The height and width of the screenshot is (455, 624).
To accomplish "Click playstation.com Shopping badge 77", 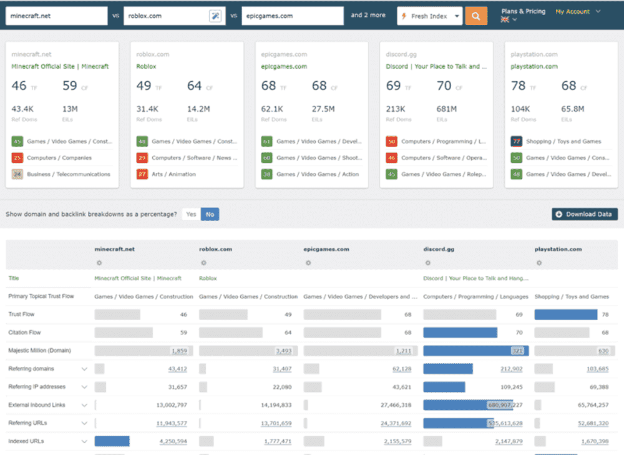I will point(517,141).
